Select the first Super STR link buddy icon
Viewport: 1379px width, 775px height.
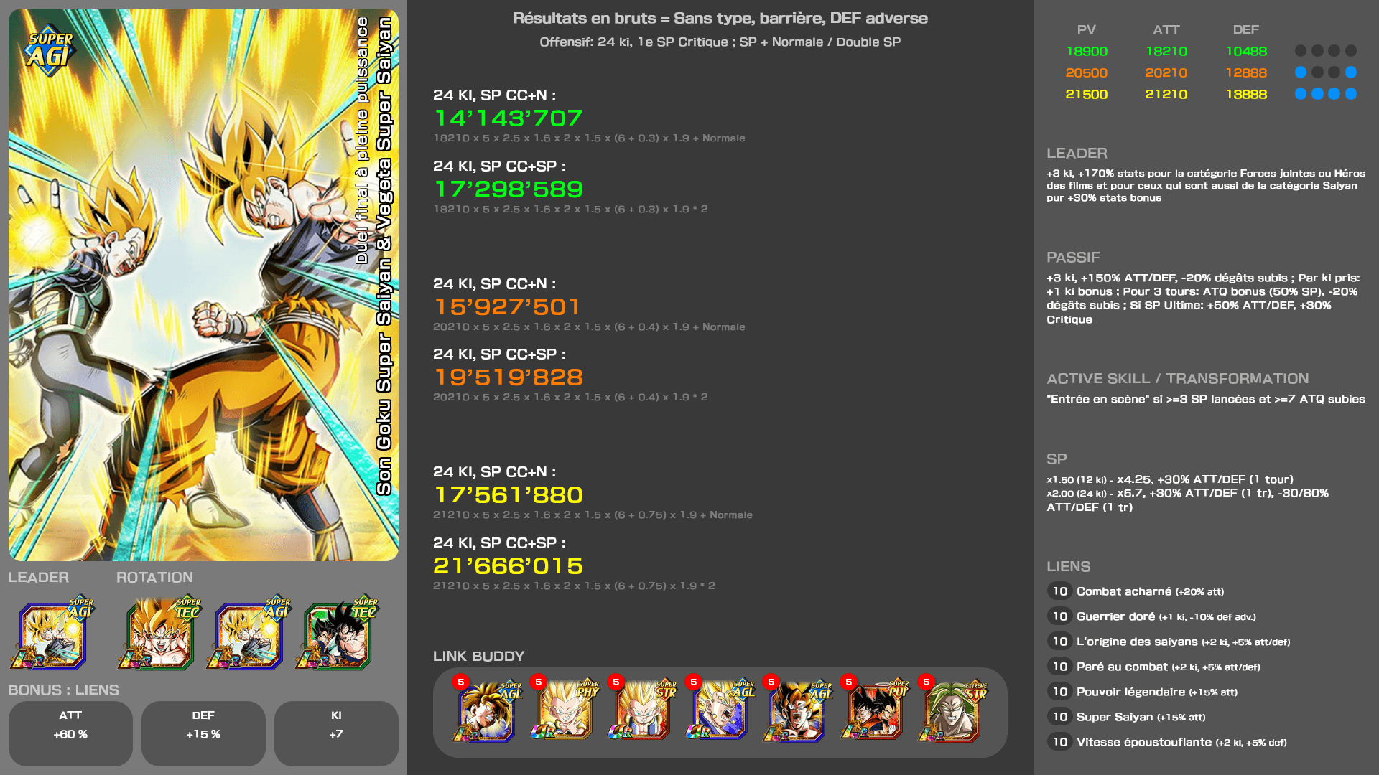pyautogui.click(x=642, y=710)
